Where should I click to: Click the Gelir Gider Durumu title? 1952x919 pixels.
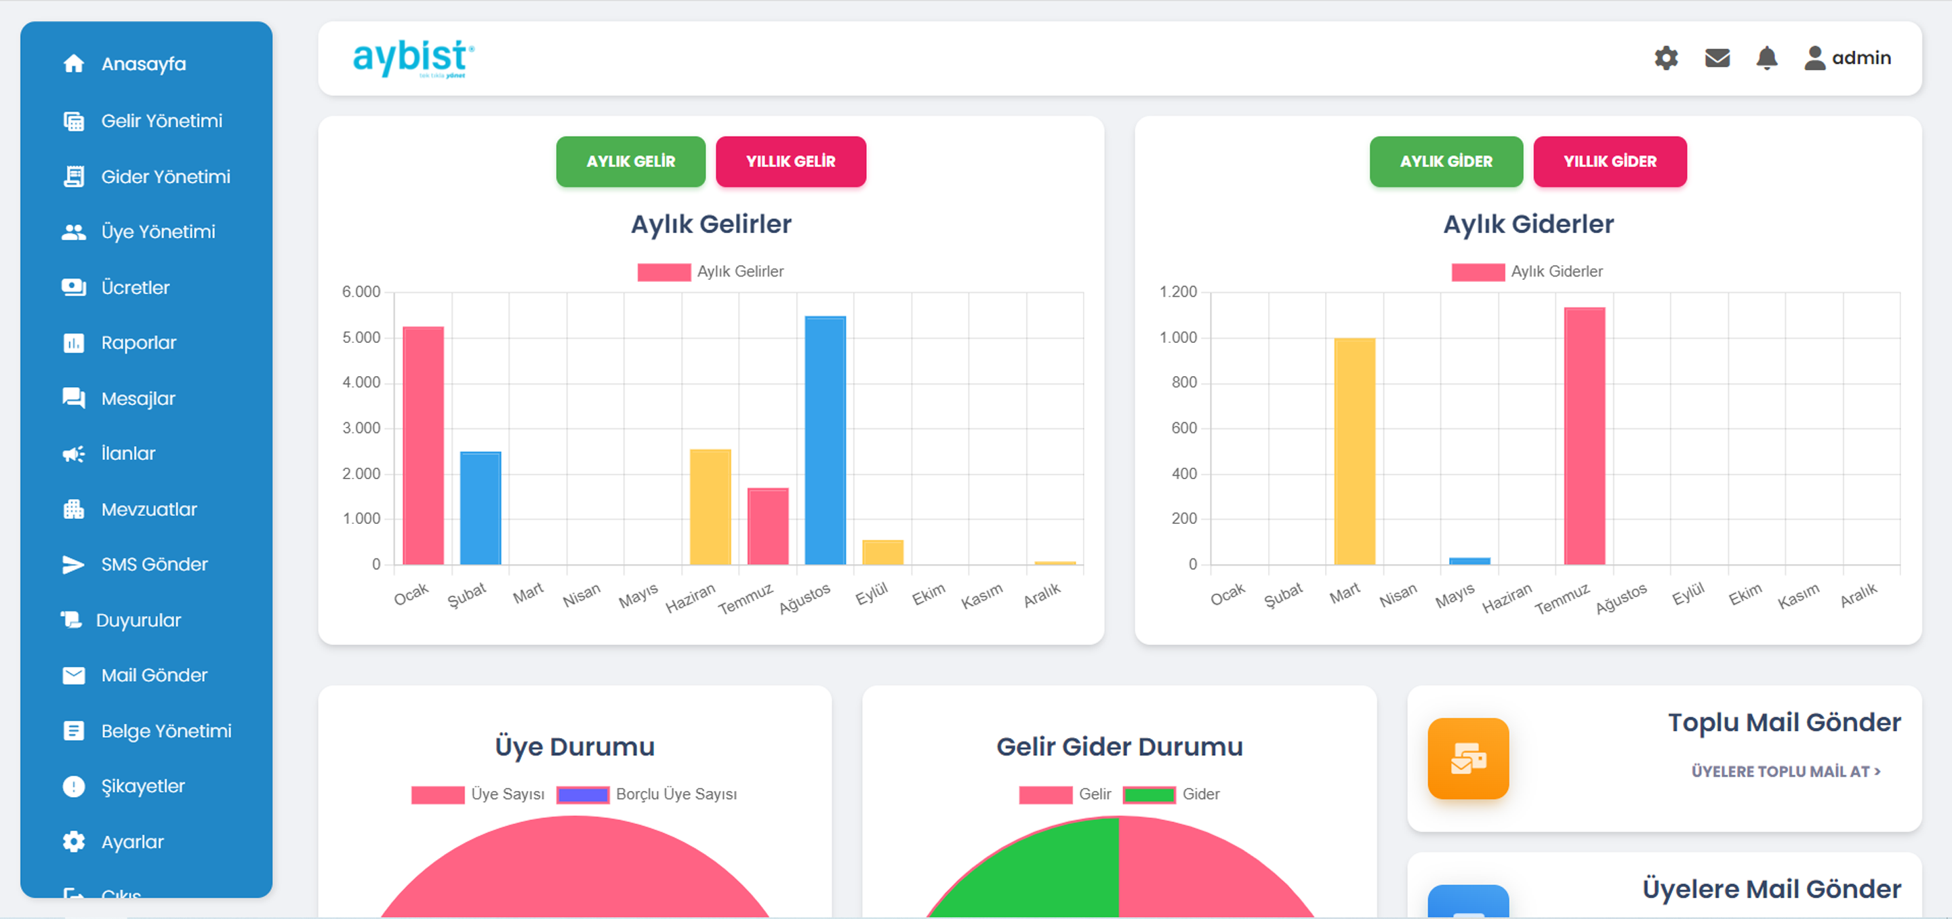point(1119,746)
